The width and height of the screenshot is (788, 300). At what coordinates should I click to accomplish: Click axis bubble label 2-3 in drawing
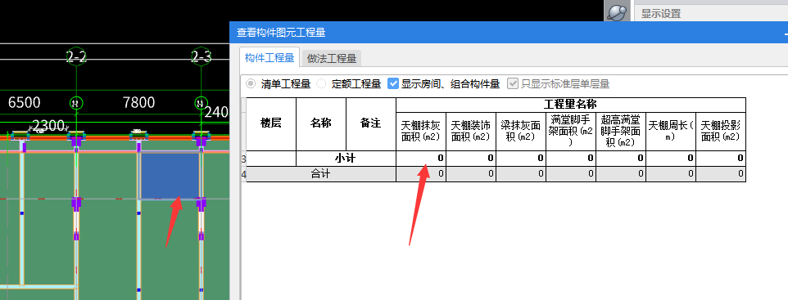click(201, 57)
